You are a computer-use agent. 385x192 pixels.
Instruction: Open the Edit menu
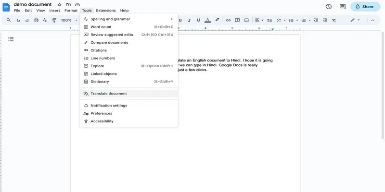[x=28, y=11]
